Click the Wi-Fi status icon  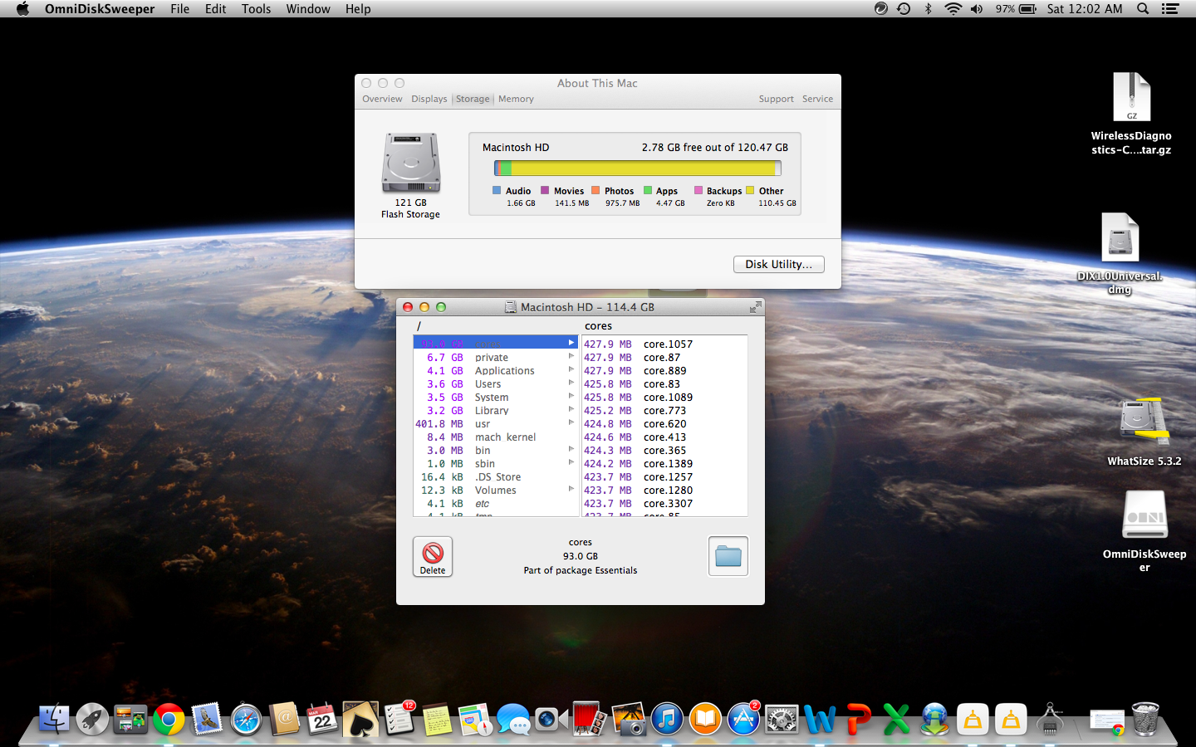coord(953,9)
